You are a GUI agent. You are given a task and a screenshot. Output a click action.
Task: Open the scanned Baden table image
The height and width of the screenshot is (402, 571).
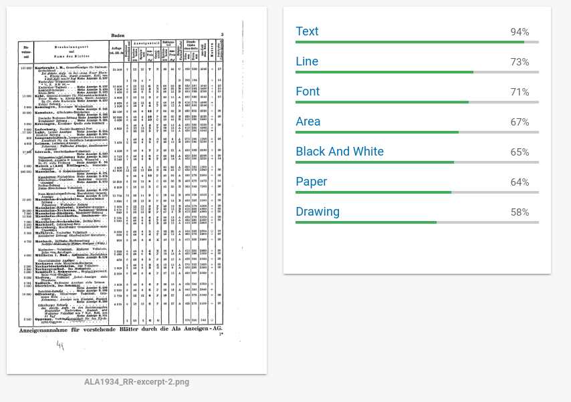pyautogui.click(x=136, y=190)
